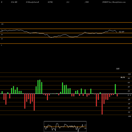
Task: Click the RSI axis label 70
Action: click(2, 30)
